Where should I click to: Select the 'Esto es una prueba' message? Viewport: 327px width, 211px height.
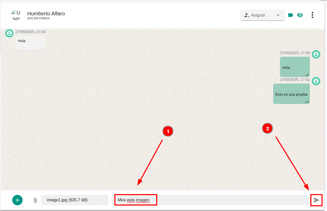[291, 94]
